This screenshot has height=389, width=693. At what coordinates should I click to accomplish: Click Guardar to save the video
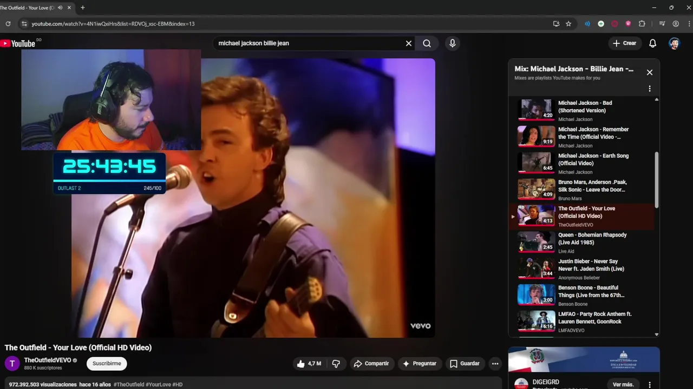[465, 364]
